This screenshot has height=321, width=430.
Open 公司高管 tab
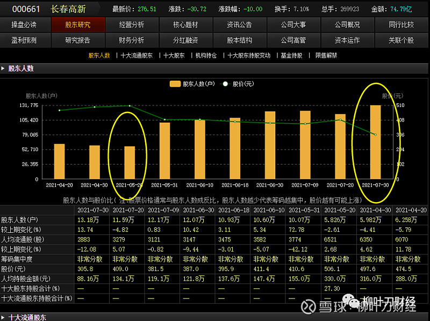(x=293, y=40)
